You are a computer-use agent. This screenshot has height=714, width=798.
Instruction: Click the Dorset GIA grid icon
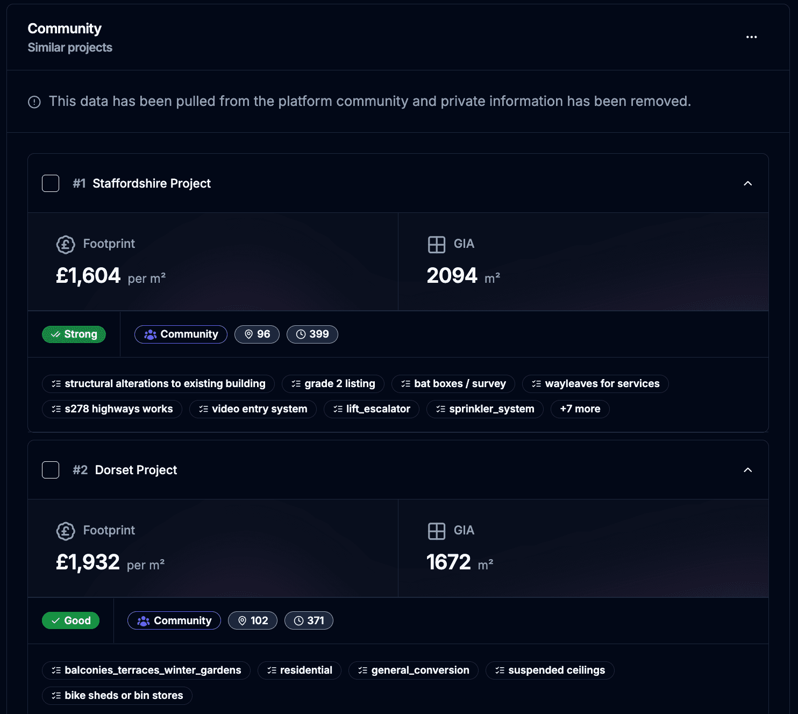coord(437,531)
